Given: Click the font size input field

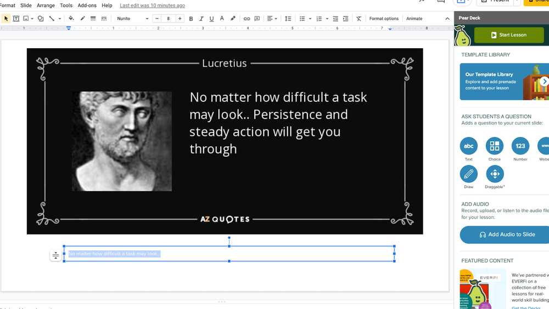Looking at the screenshot, I should click(169, 19).
